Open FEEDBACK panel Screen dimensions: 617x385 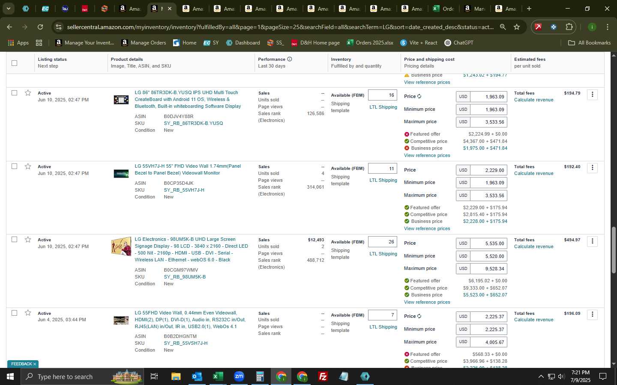click(21, 364)
